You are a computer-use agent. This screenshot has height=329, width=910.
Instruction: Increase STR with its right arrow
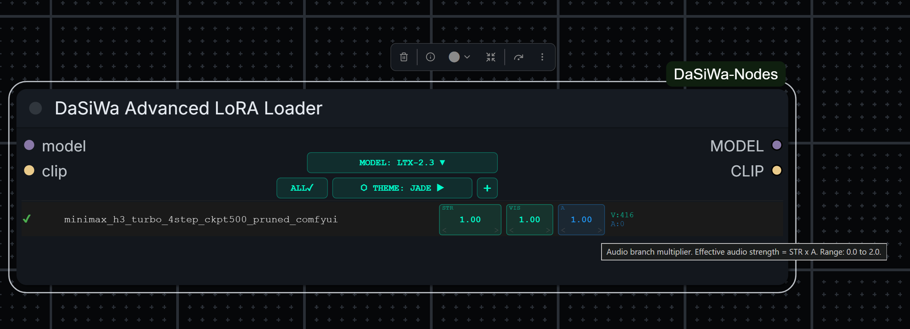point(496,230)
